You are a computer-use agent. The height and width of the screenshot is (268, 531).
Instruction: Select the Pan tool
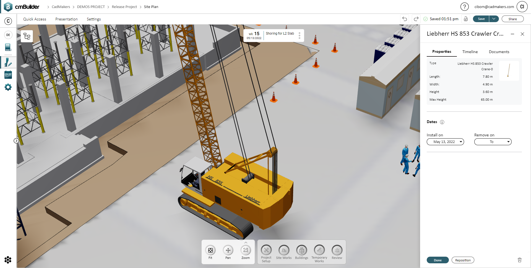228,252
